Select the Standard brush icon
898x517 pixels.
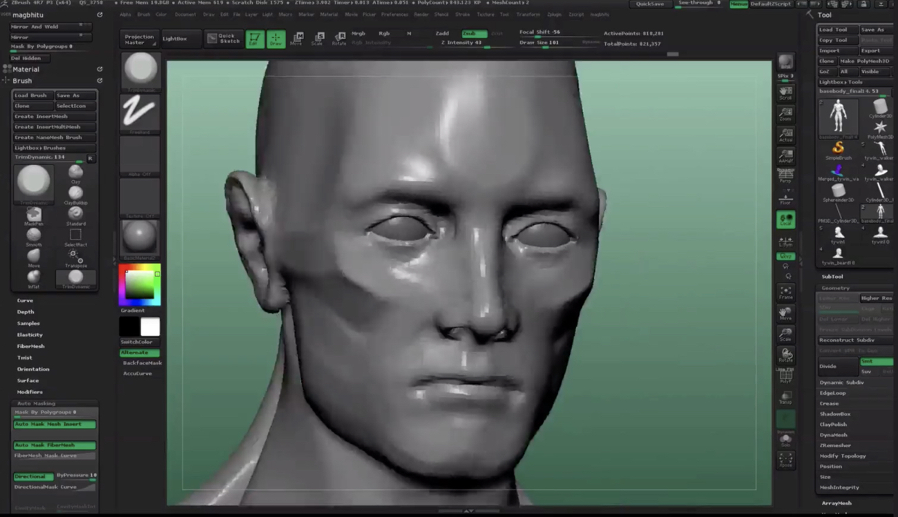point(75,215)
